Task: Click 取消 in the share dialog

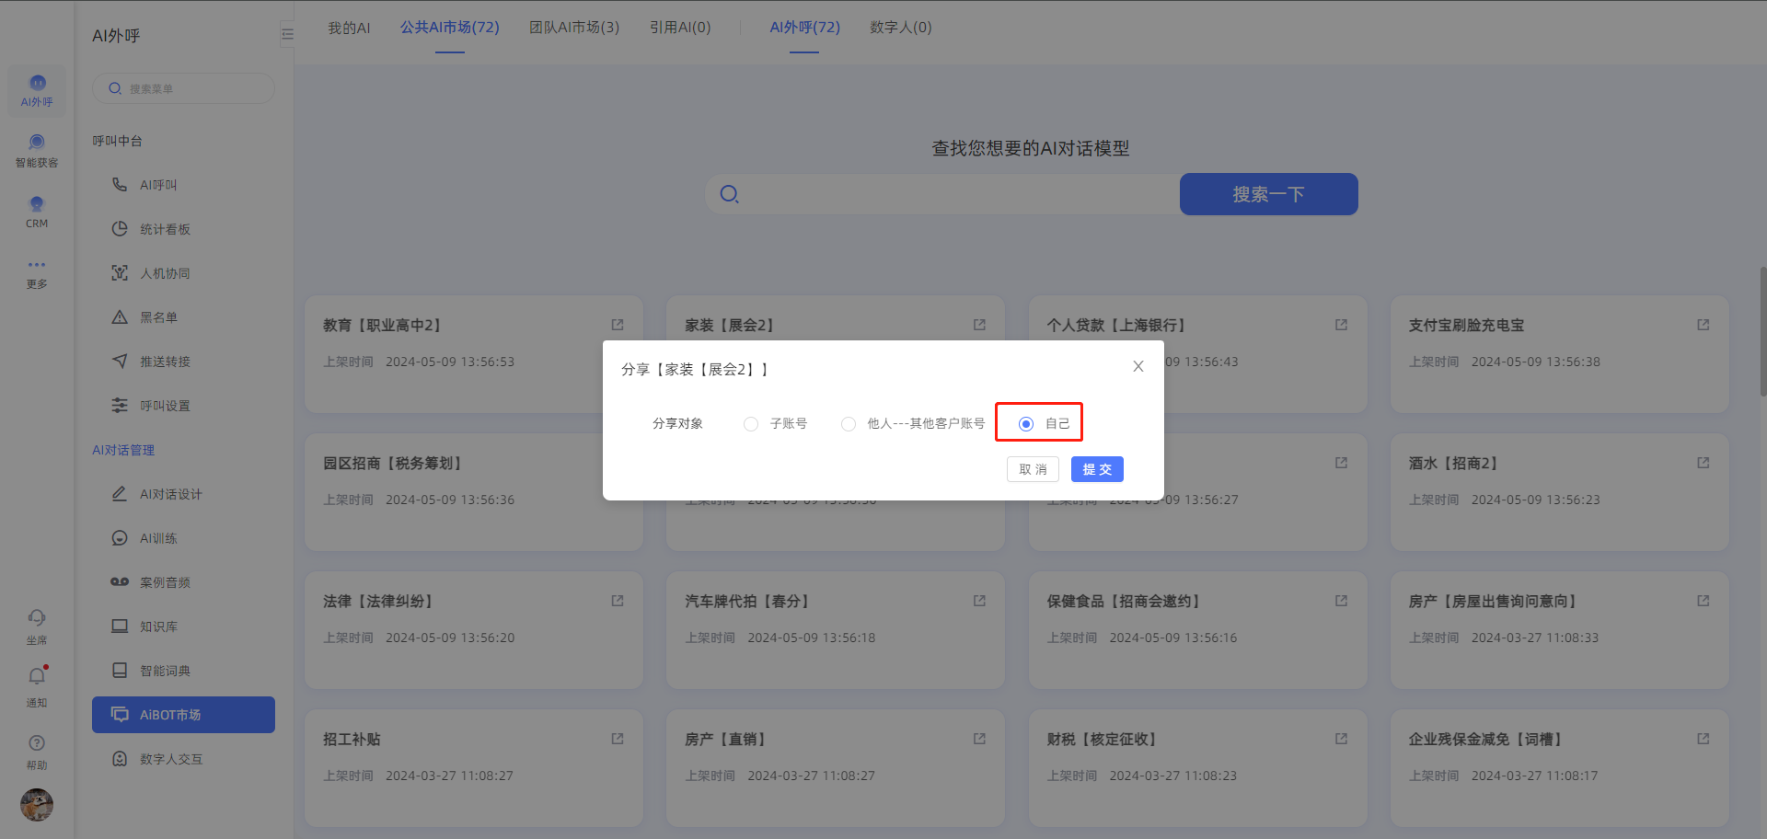Action: 1033,469
